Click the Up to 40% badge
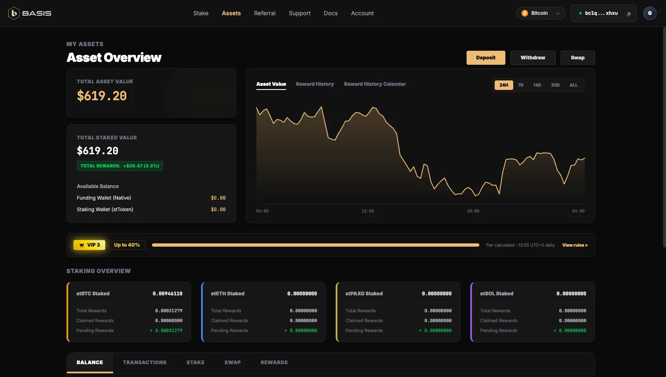 click(127, 245)
